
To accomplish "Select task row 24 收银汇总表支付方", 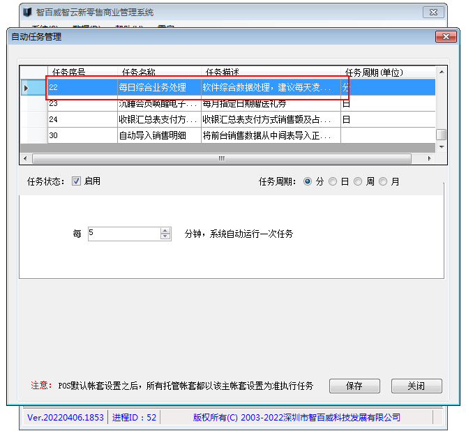I will [159, 119].
